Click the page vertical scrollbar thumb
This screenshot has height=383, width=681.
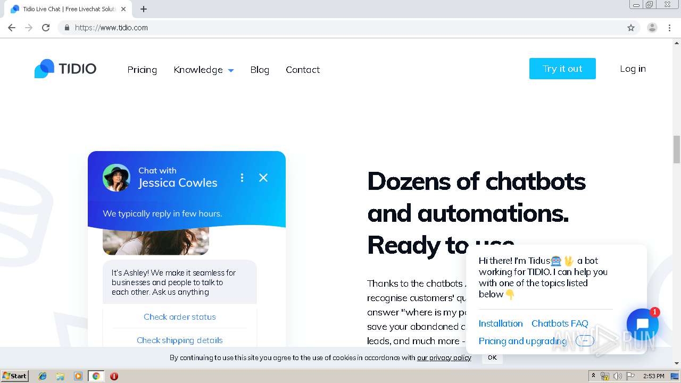tap(677, 149)
